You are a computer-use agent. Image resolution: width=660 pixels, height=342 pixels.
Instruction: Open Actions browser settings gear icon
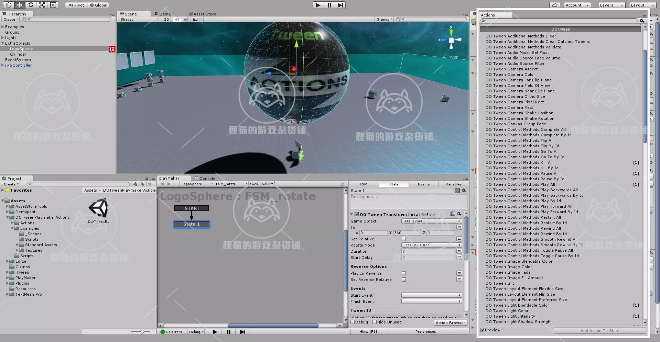tap(642, 21)
